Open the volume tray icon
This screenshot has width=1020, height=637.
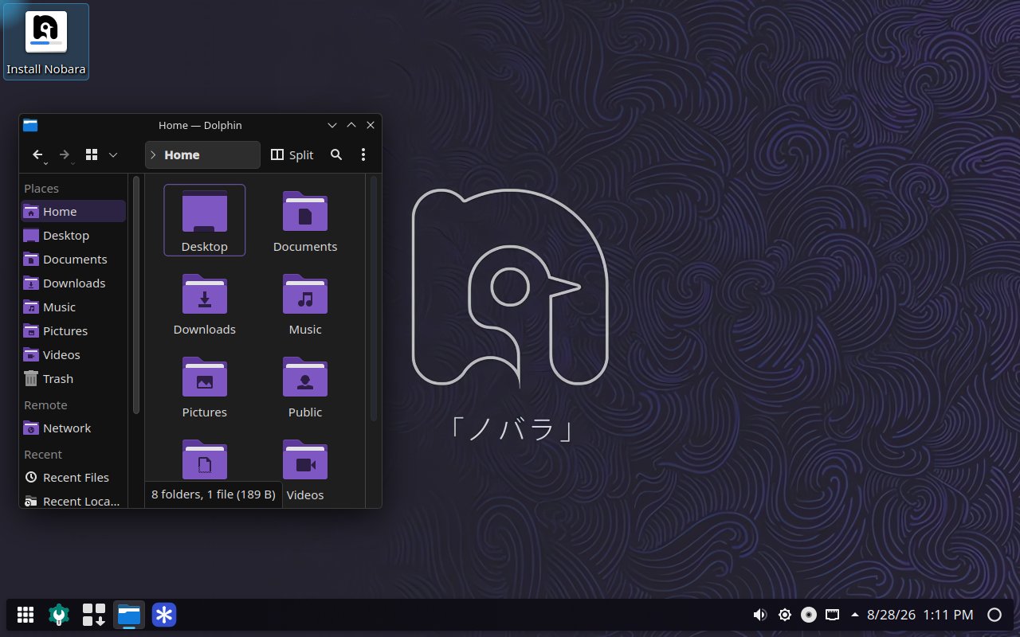point(760,615)
